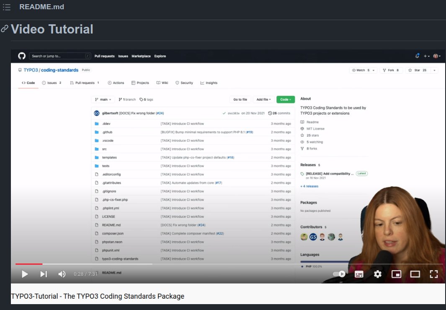
Task: Open Issues in GitHub top nav
Action: click(x=123, y=56)
